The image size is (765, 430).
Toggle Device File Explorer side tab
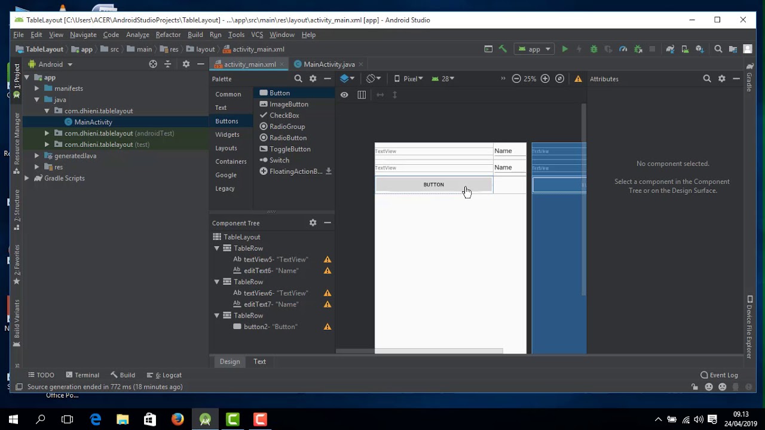[749, 327]
